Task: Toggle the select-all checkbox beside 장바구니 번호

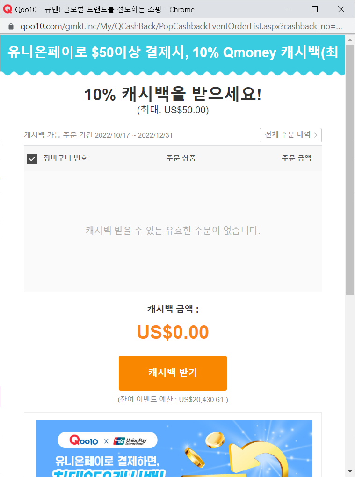Action: tap(32, 159)
